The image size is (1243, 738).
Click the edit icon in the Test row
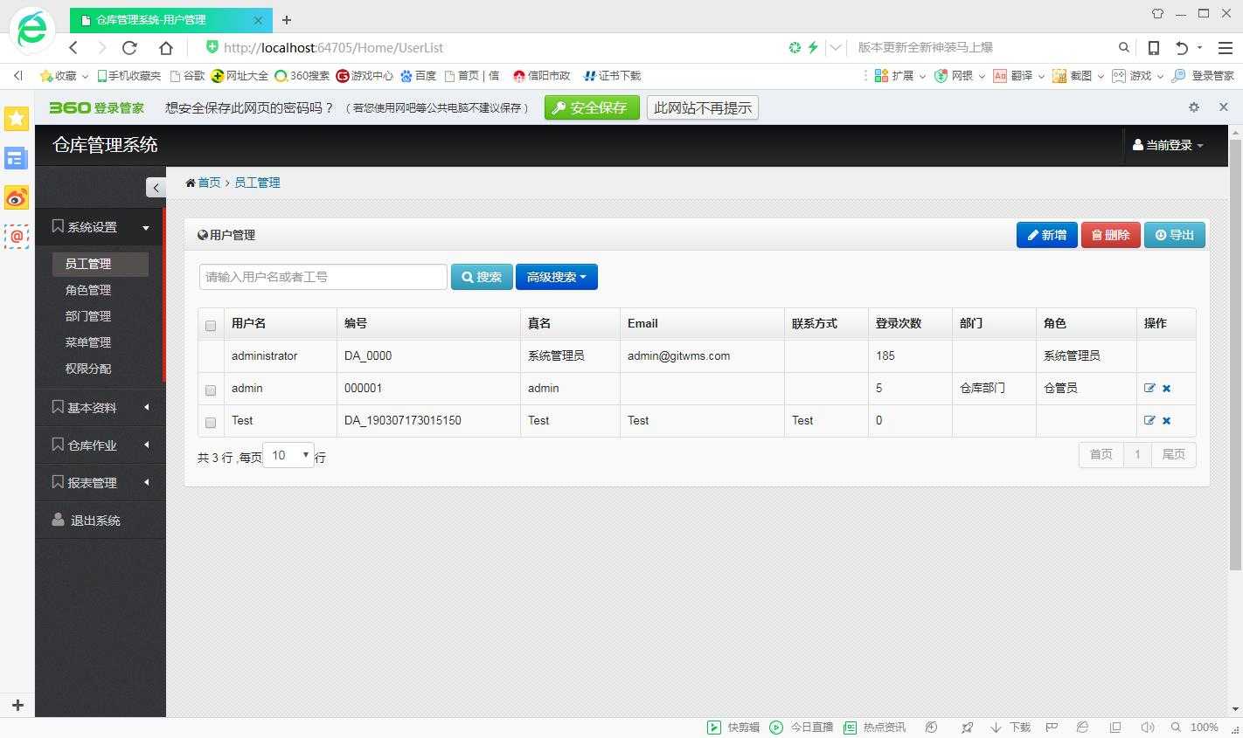pos(1149,420)
